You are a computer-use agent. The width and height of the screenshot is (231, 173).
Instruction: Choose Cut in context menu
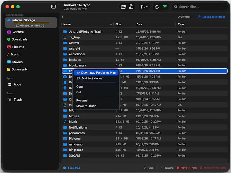pos(79,92)
